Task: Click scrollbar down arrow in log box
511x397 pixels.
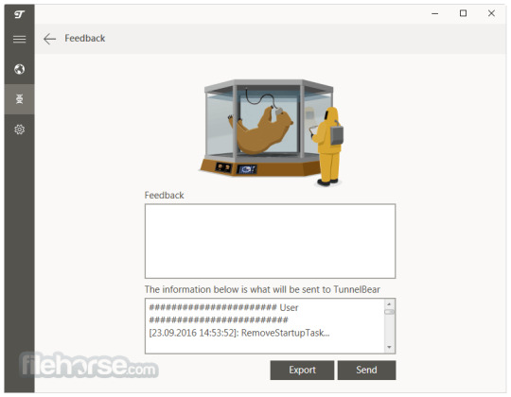Action: tap(389, 347)
